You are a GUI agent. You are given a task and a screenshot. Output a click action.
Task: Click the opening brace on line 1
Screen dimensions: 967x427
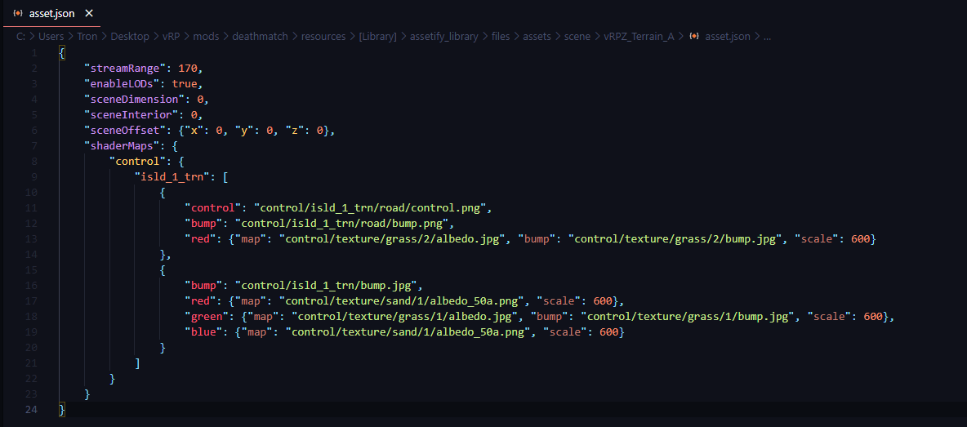(x=62, y=52)
